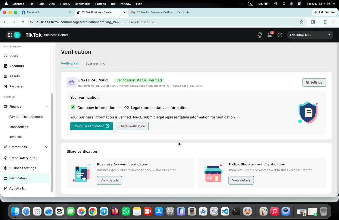The width and height of the screenshot is (339, 220).
Task: Open WhatsApp from the dock
Action: (x=126, y=212)
